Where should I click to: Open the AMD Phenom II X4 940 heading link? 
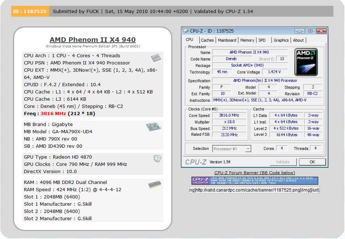point(93,39)
